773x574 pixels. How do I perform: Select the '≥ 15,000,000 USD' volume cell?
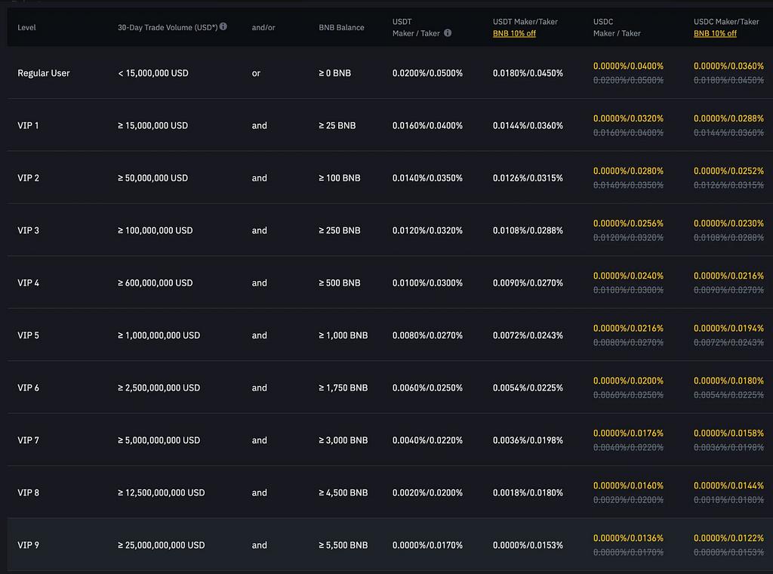[x=152, y=125]
